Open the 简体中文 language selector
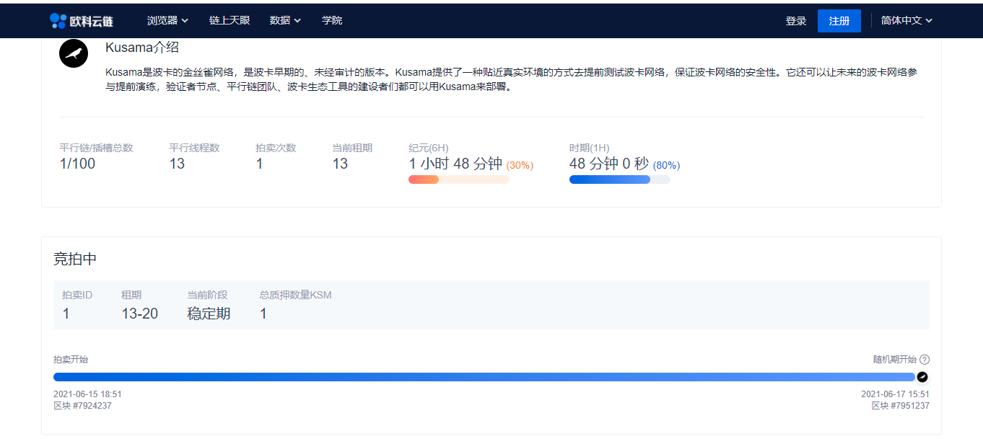983x439 pixels. 906,21
